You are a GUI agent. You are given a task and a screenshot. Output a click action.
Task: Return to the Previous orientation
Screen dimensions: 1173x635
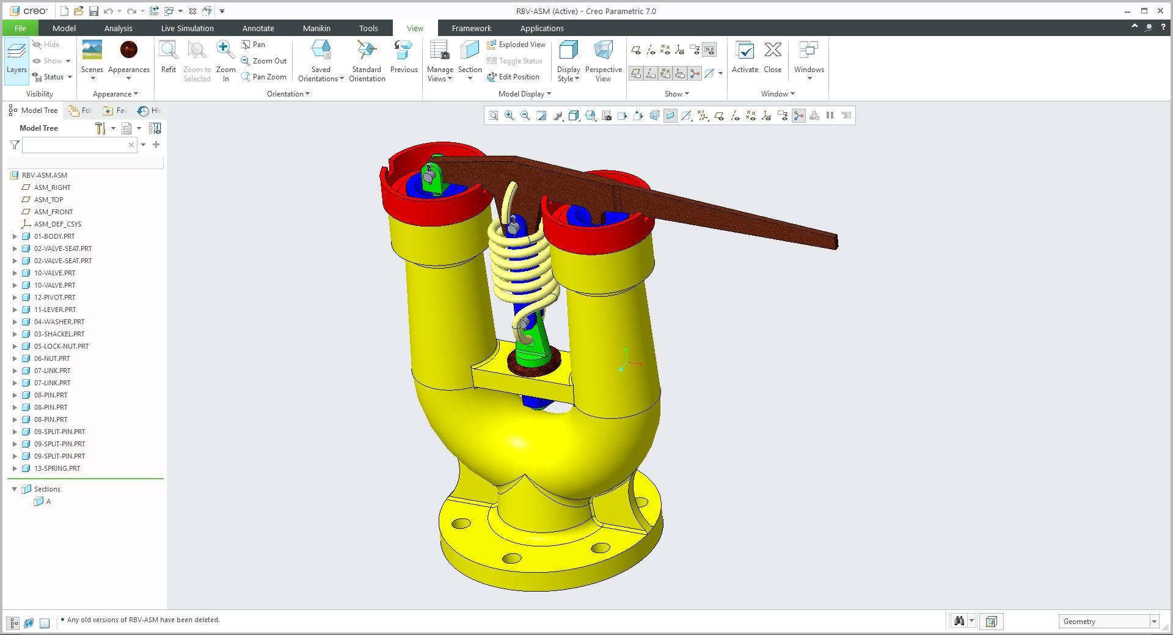click(404, 57)
